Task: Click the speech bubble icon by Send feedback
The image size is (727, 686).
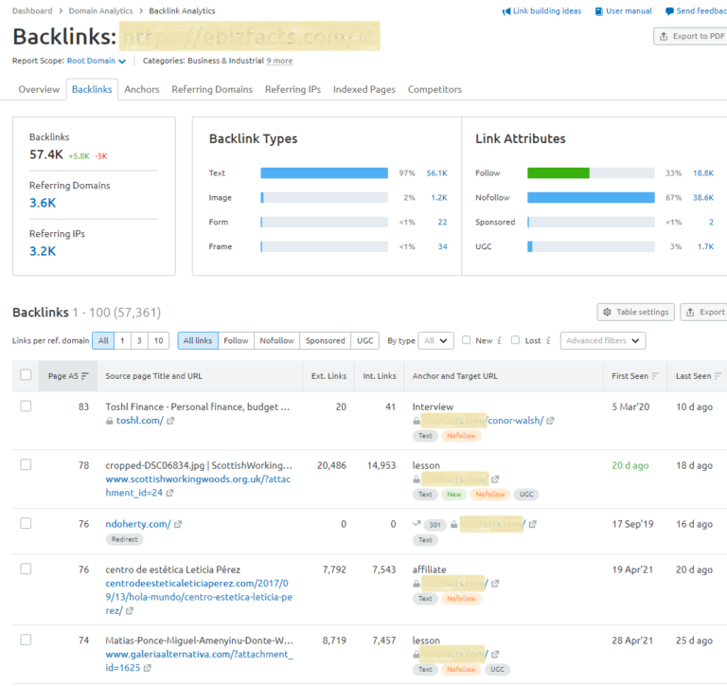Action: (669, 11)
